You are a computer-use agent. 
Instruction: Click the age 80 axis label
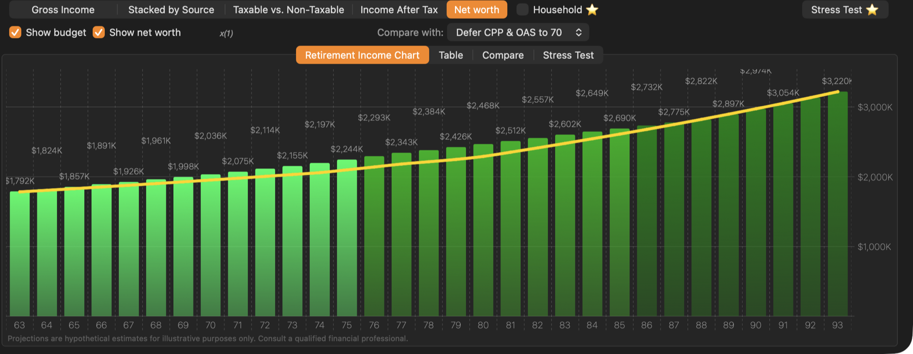483,326
